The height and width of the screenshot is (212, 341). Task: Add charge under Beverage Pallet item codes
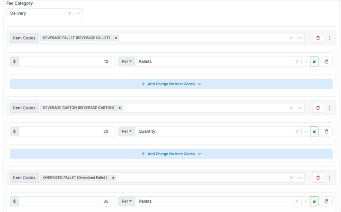171,84
